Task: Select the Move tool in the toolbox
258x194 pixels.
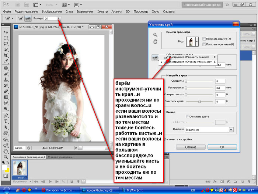Action: (x=6, y=32)
